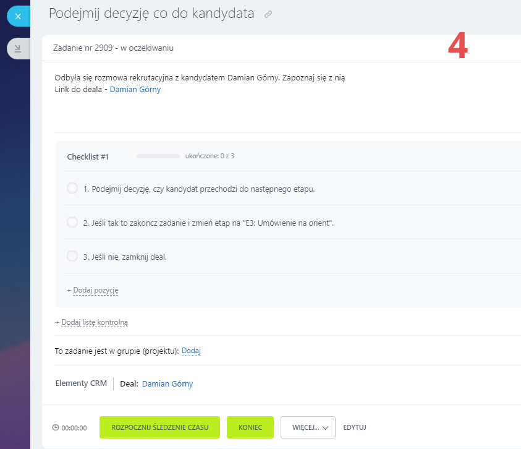This screenshot has width=521, height=449.
Task: Assign task to a project via Dodaj
Action: tap(191, 351)
